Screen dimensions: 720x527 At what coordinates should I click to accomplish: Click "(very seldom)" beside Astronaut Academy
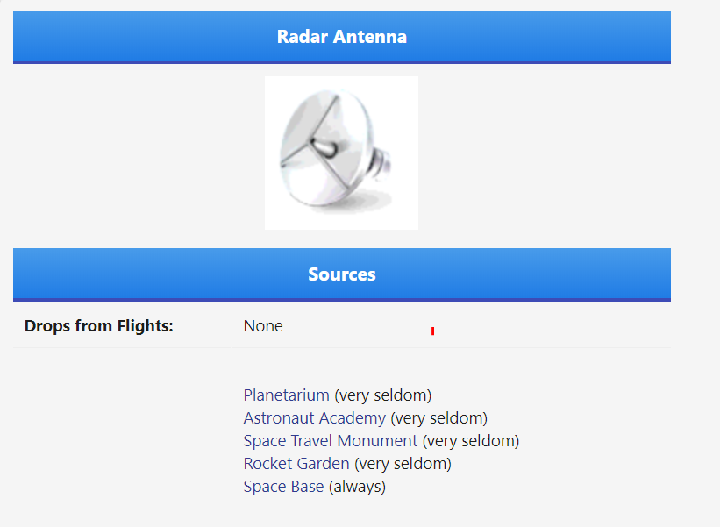[439, 418]
